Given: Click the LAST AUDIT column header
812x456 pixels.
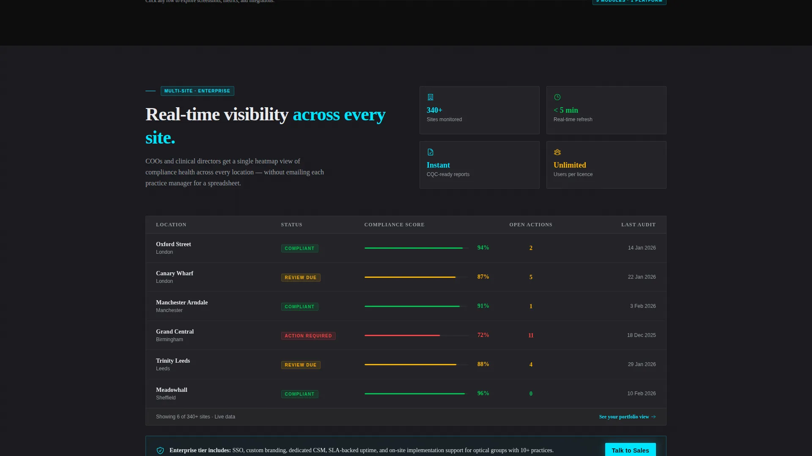Looking at the screenshot, I should pyautogui.click(x=638, y=225).
